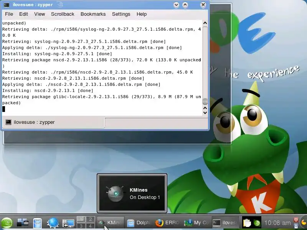
Task: Switch to virtual desktop 4 in pager
Action: pos(90,225)
